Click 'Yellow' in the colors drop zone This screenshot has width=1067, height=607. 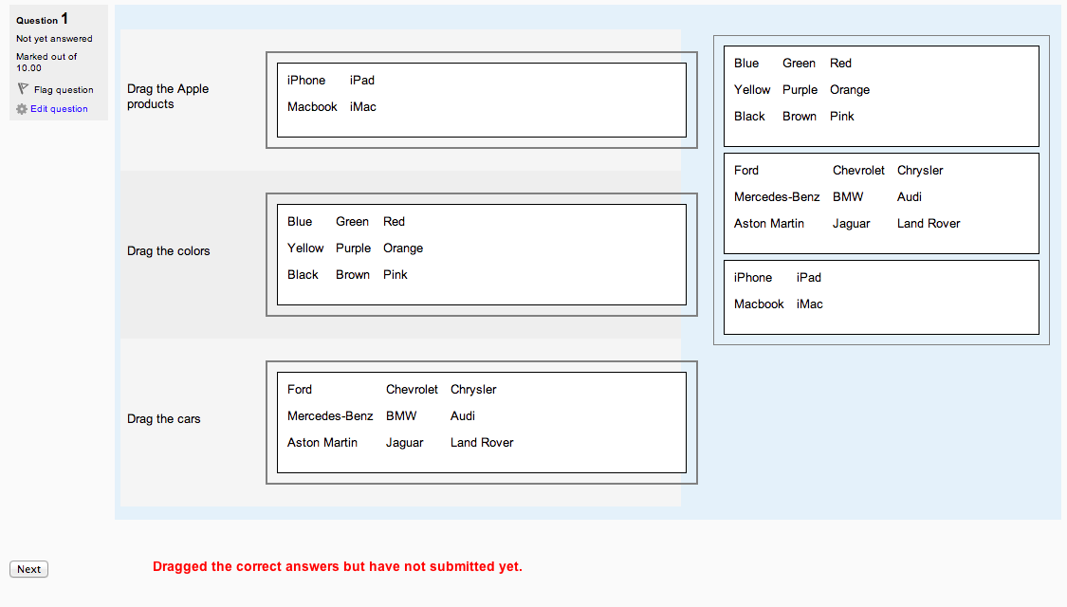pyautogui.click(x=305, y=248)
